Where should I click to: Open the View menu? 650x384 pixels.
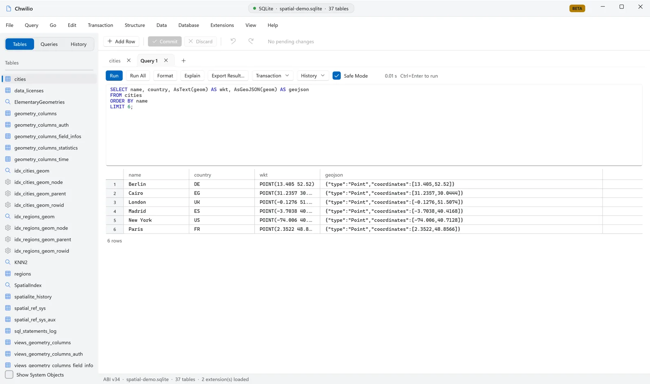coord(251,25)
